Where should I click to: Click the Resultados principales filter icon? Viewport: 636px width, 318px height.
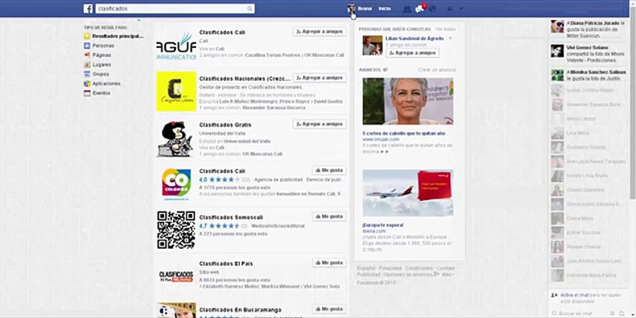coord(87,36)
